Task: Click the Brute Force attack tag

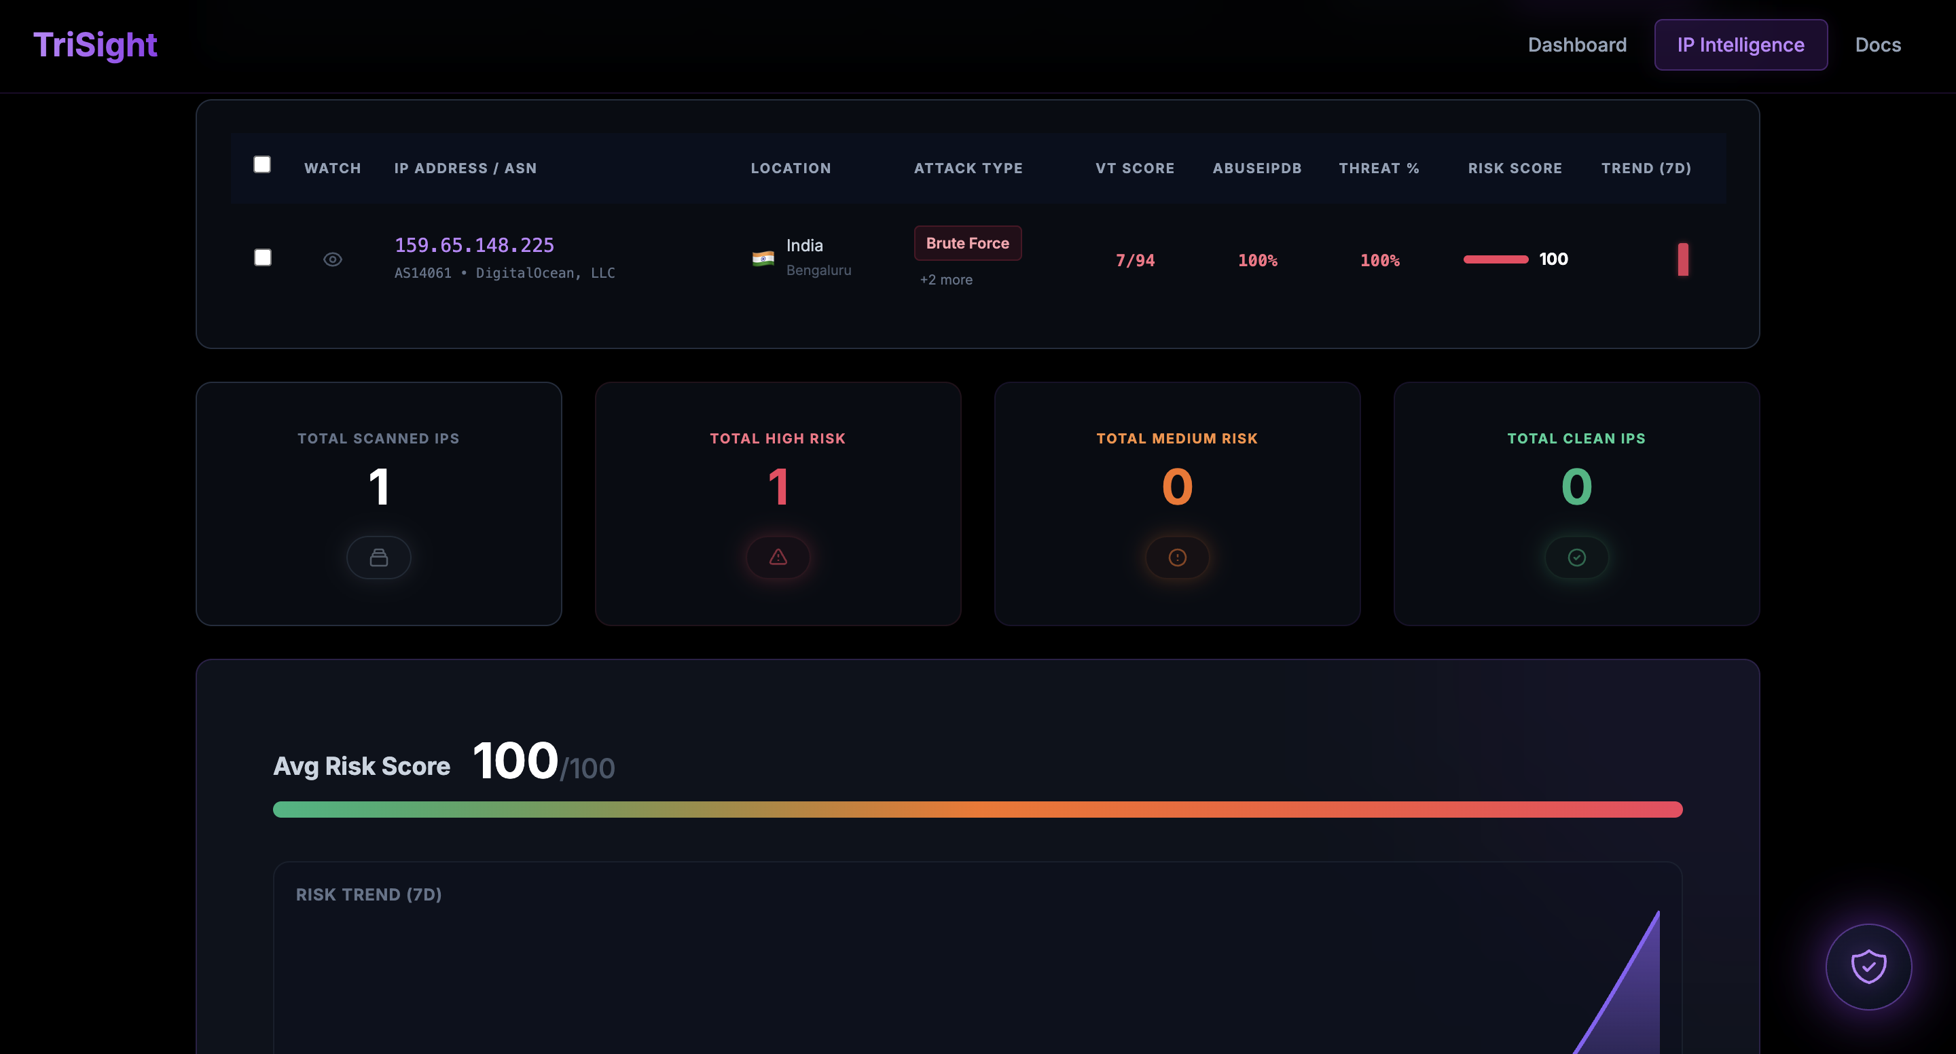Action: coord(967,243)
